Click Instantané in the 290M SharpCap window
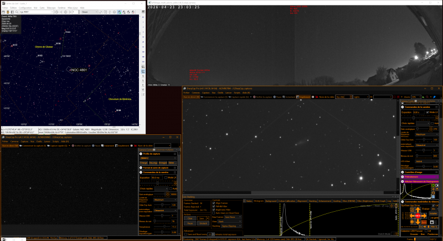Screen dimensions: 443x241 pos(107,146)
